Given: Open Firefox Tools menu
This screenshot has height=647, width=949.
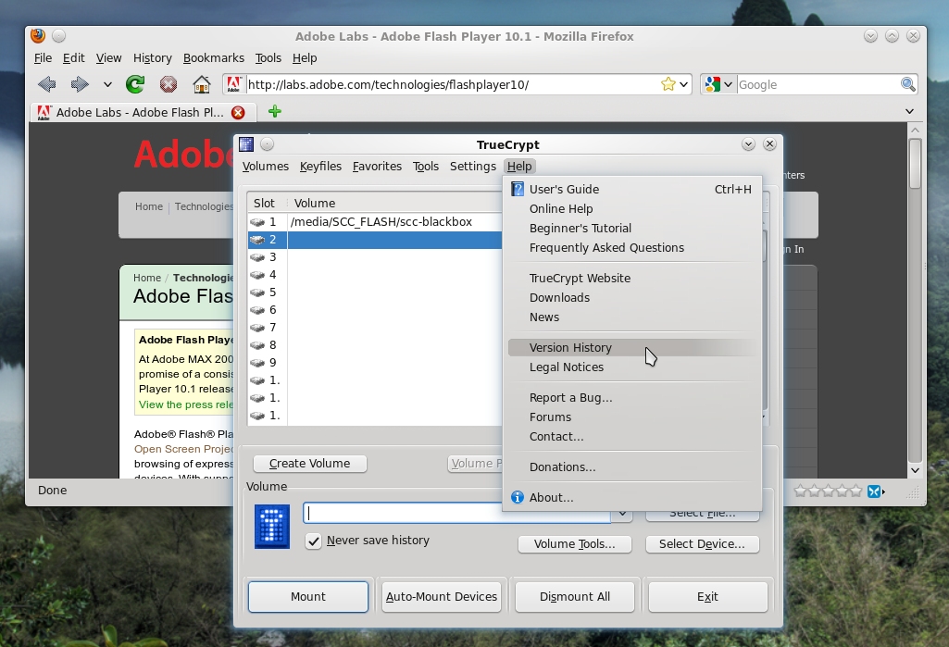Looking at the screenshot, I should 268,58.
